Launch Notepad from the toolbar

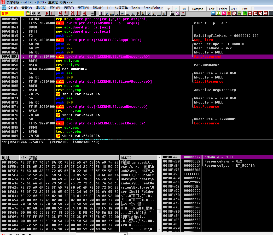198,9
